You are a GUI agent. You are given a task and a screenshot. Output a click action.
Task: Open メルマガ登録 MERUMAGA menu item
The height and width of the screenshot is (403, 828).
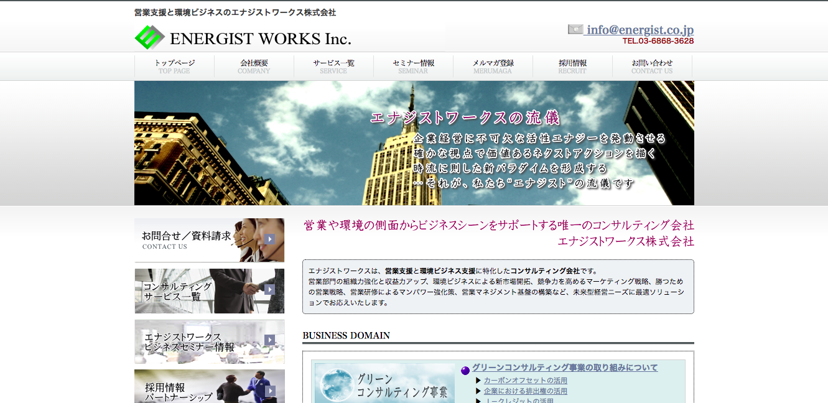pos(493,67)
